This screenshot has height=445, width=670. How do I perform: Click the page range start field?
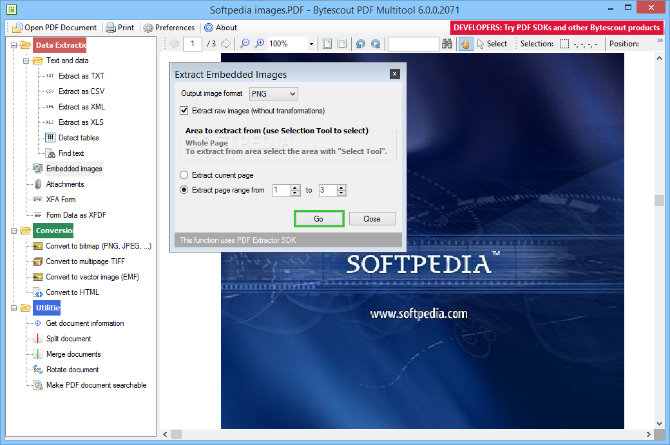point(282,190)
